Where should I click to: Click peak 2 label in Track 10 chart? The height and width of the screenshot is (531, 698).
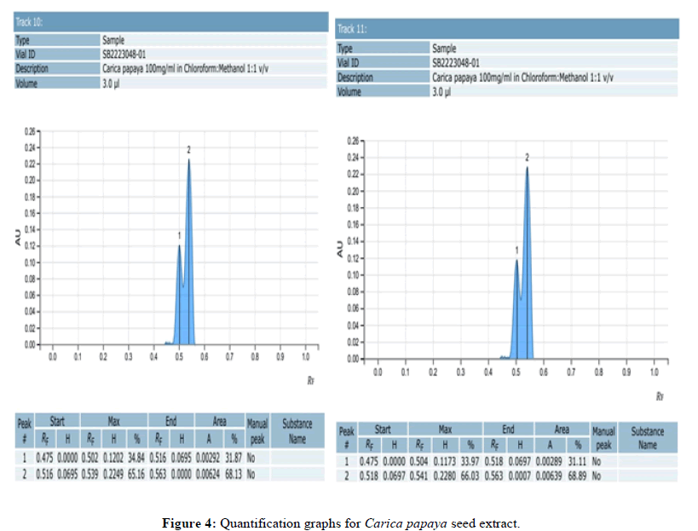pos(189,150)
